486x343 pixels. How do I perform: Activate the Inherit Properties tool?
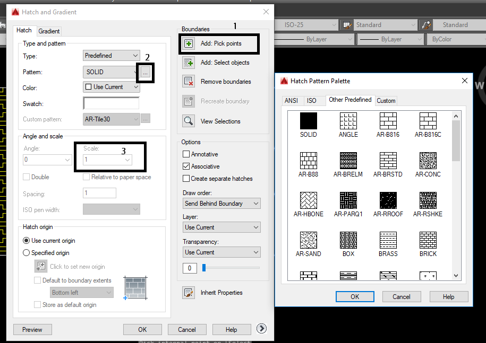click(188, 292)
